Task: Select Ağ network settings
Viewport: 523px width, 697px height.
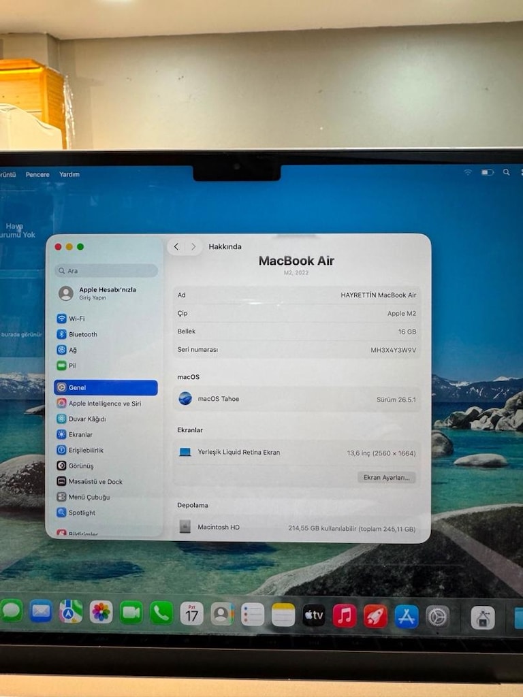Action: click(x=106, y=350)
